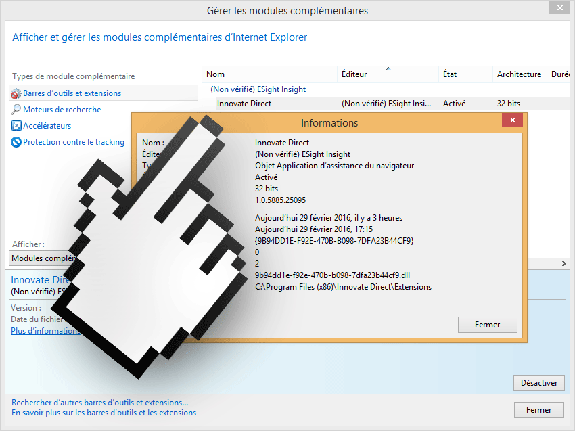This screenshot has width=575, height=431.
Task: Sort by État column header
Action: coord(465,74)
